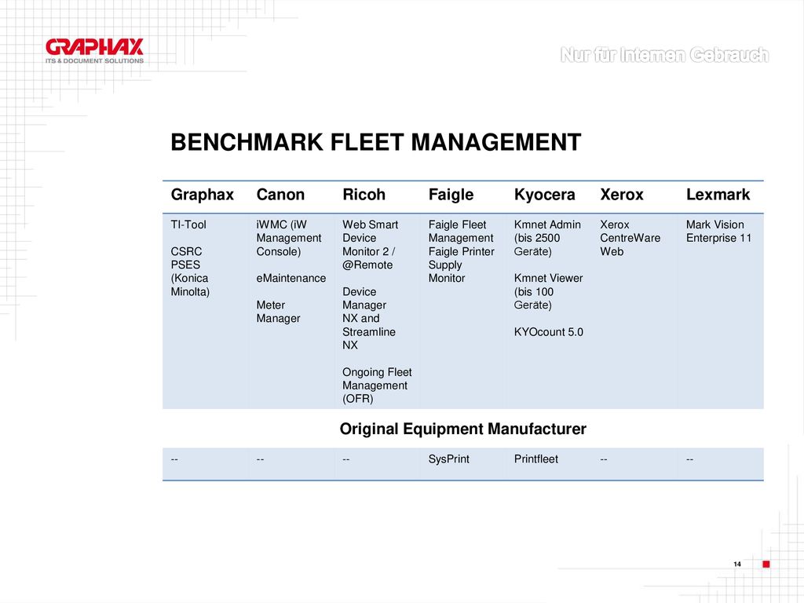Viewport: 804px width, 603px height.
Task: Click 'Web Smart Device Monitor 2 / @Remote'
Action: [x=370, y=245]
